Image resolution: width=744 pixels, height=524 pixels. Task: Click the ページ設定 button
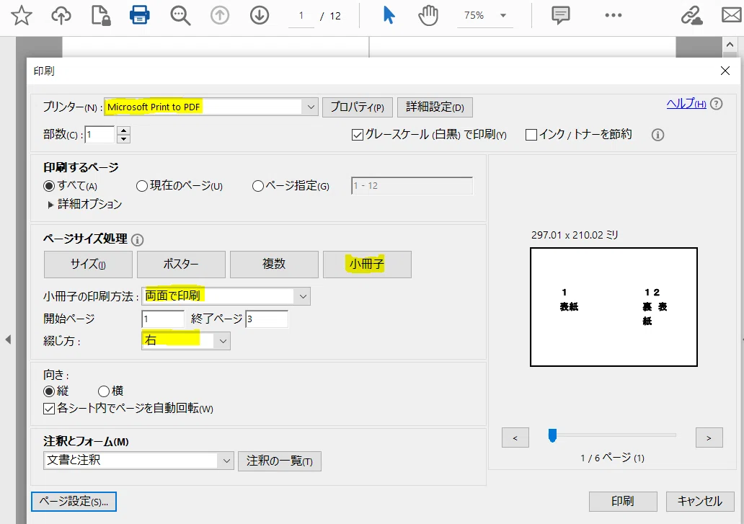point(74,502)
